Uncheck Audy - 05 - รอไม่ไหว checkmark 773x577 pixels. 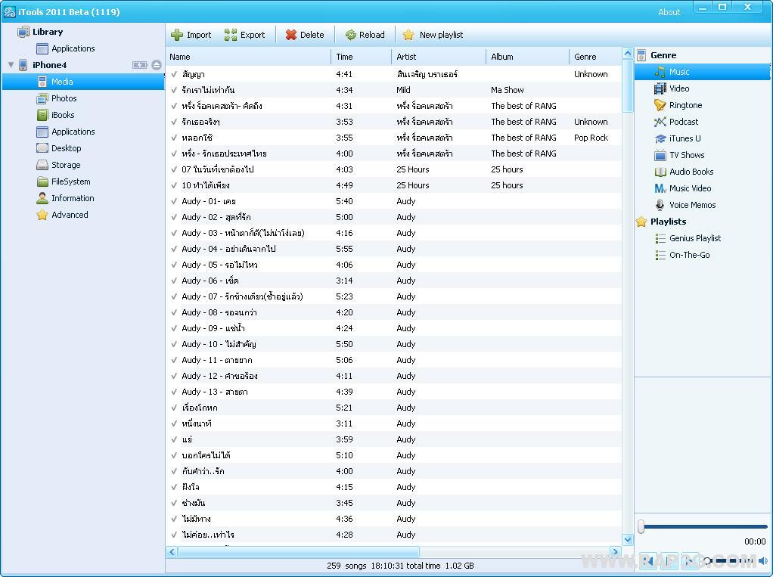pyautogui.click(x=174, y=265)
